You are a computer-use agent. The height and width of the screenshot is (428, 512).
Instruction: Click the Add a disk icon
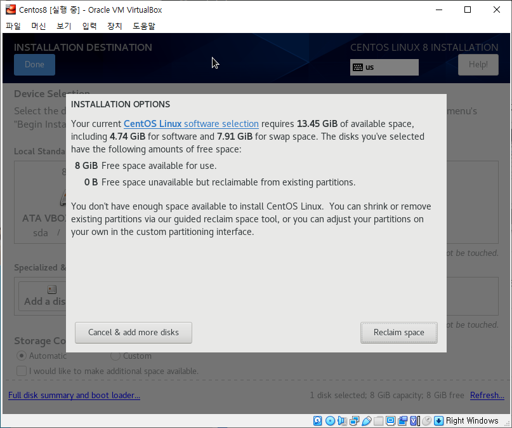pos(52,290)
